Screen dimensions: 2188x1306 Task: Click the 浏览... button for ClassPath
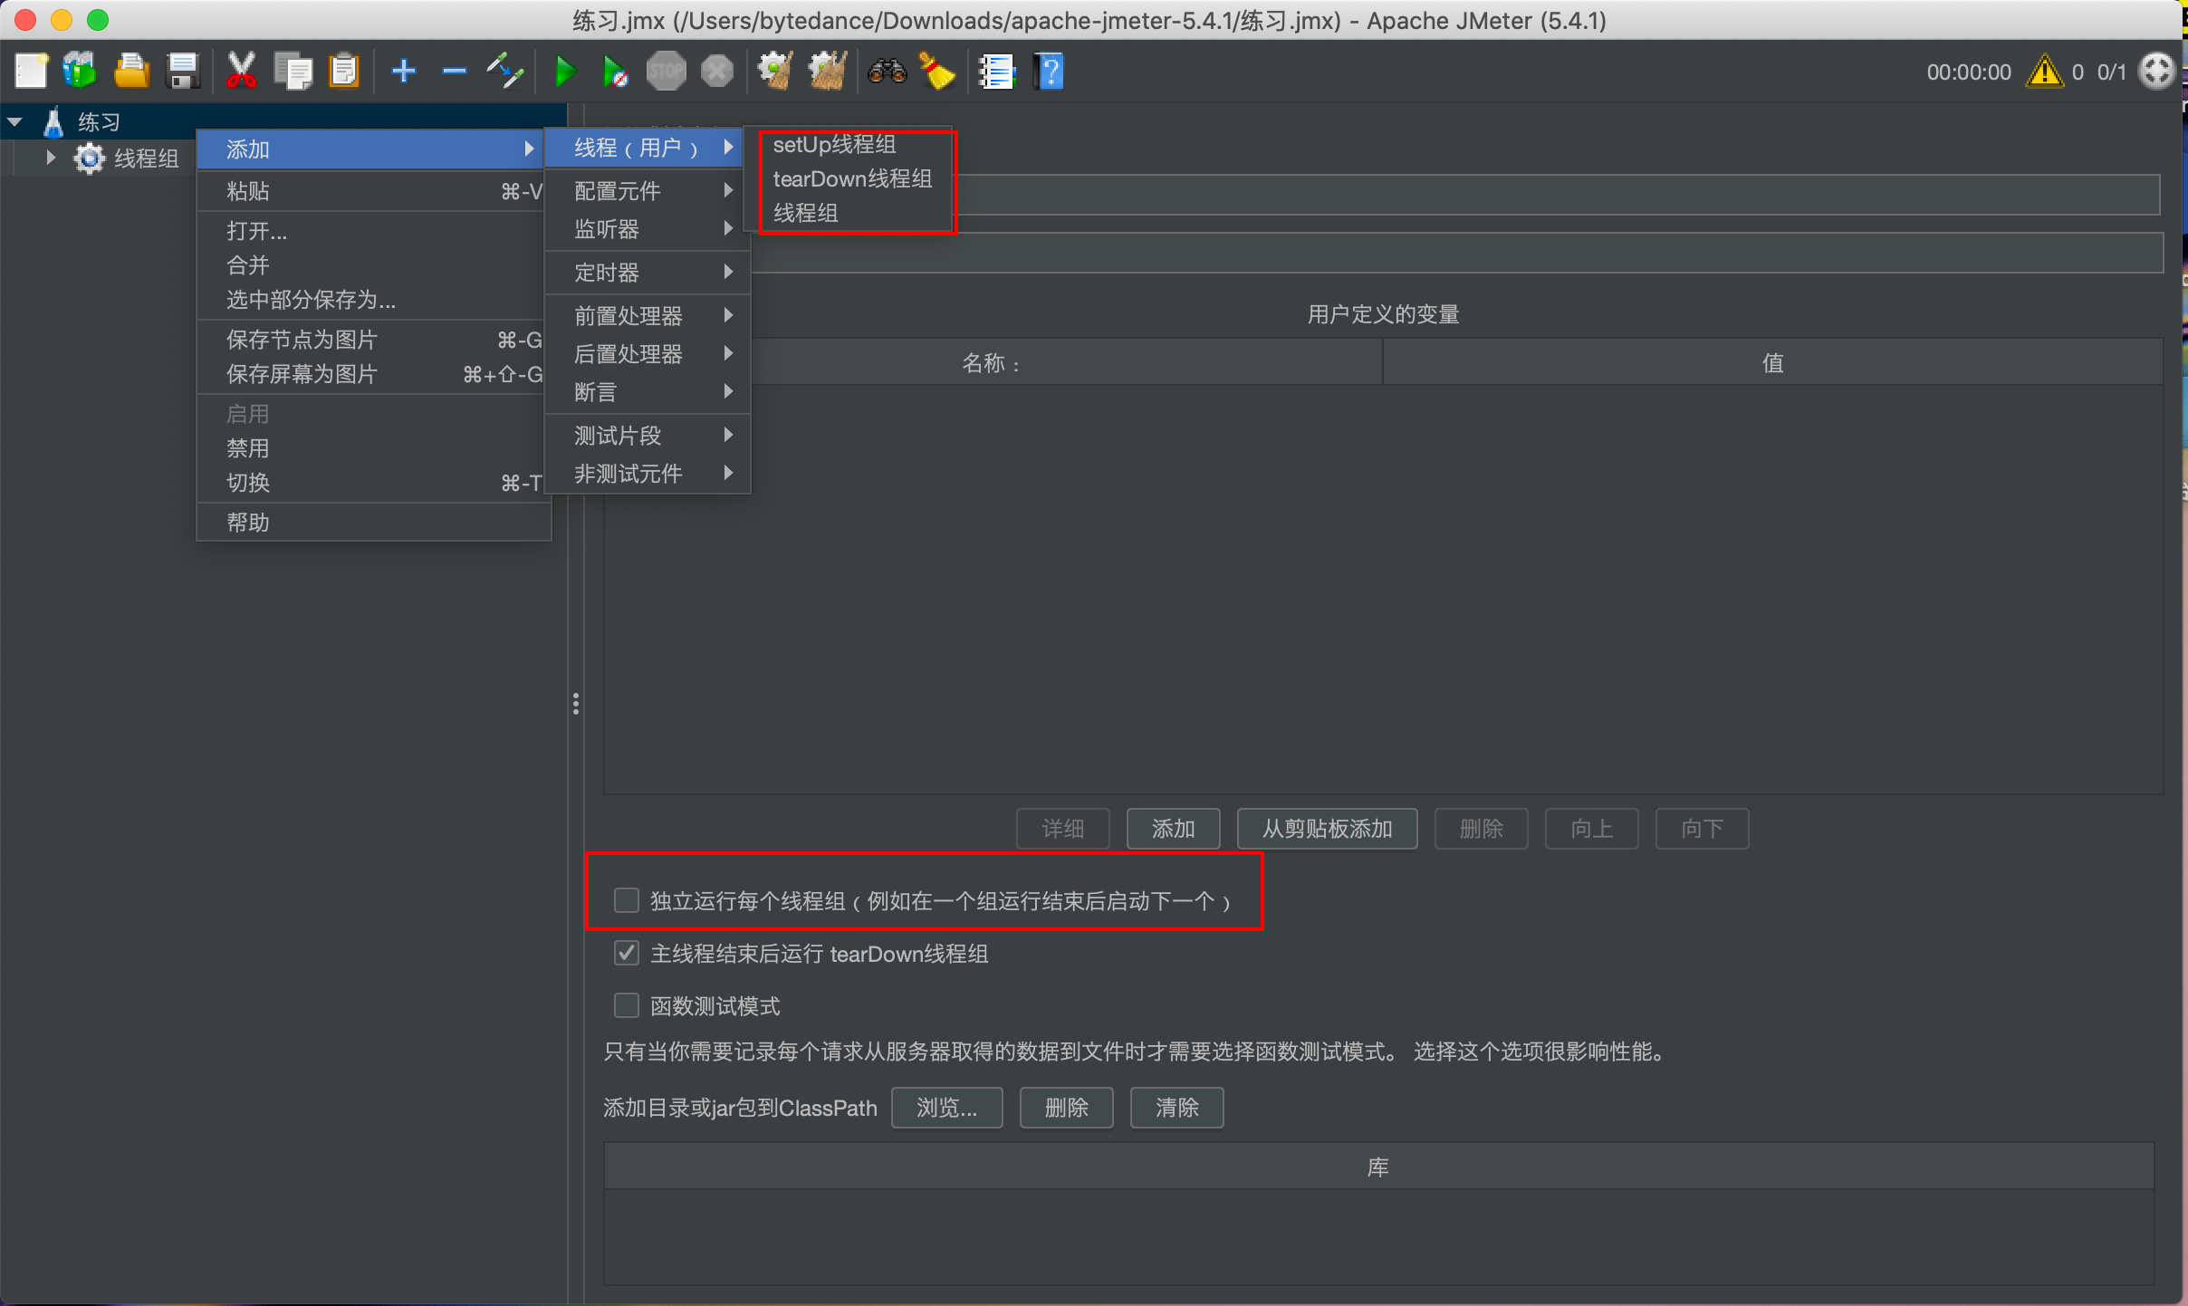pos(945,1107)
